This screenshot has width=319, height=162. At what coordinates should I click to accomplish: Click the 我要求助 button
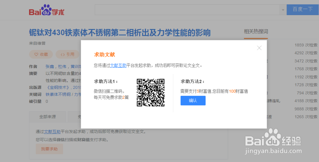coord(49,149)
